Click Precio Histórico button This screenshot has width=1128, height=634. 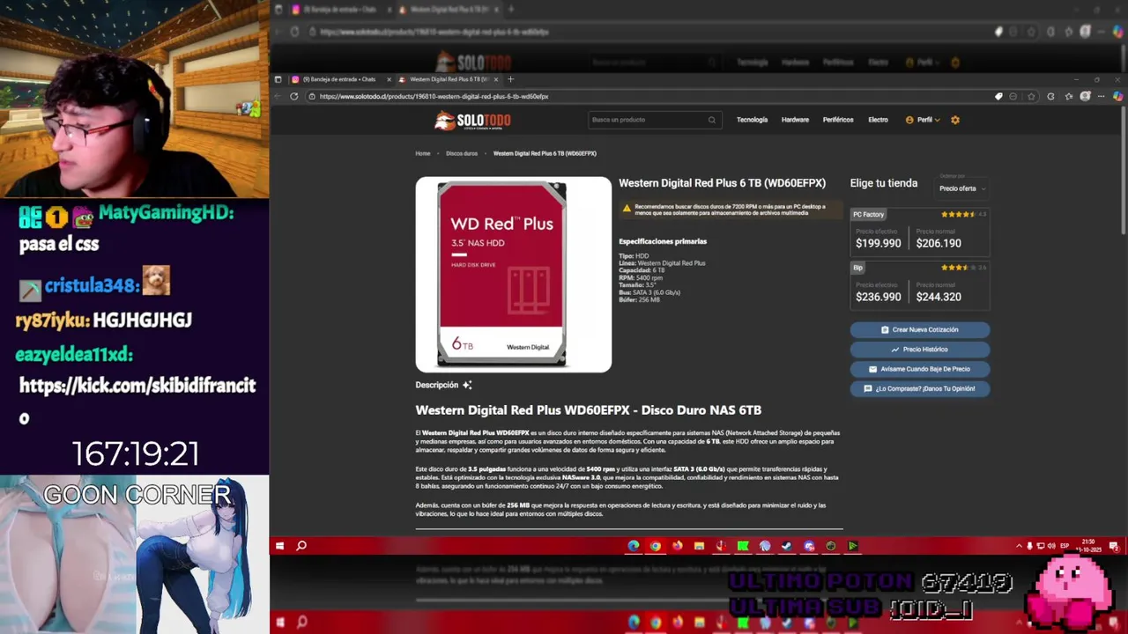[x=920, y=350]
